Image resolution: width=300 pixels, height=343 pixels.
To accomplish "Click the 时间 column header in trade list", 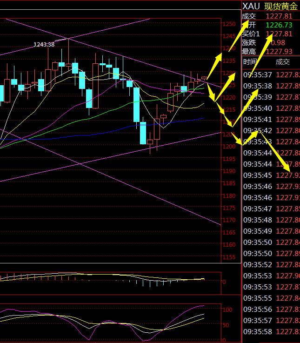I will pos(250,62).
